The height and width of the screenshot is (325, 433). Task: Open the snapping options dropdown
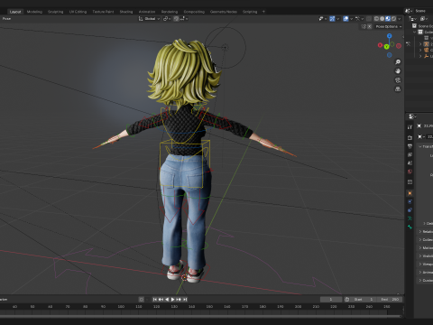184,19
